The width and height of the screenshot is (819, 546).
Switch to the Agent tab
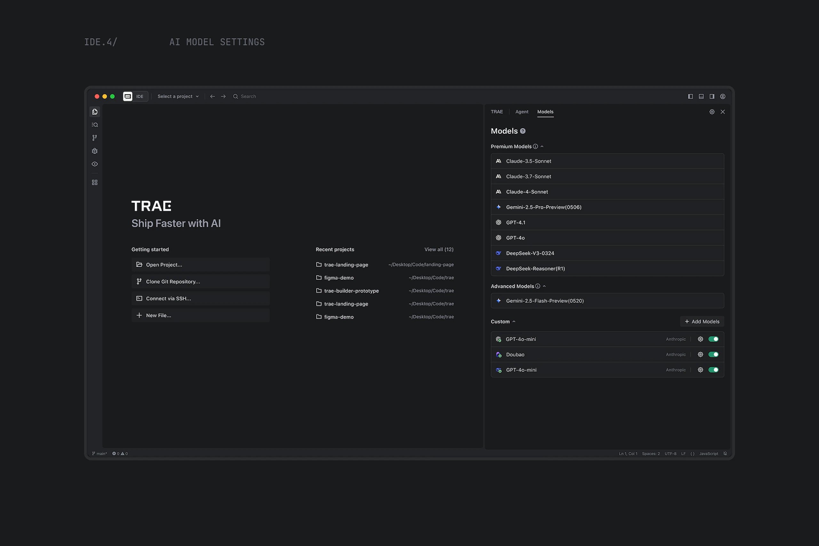coord(521,112)
